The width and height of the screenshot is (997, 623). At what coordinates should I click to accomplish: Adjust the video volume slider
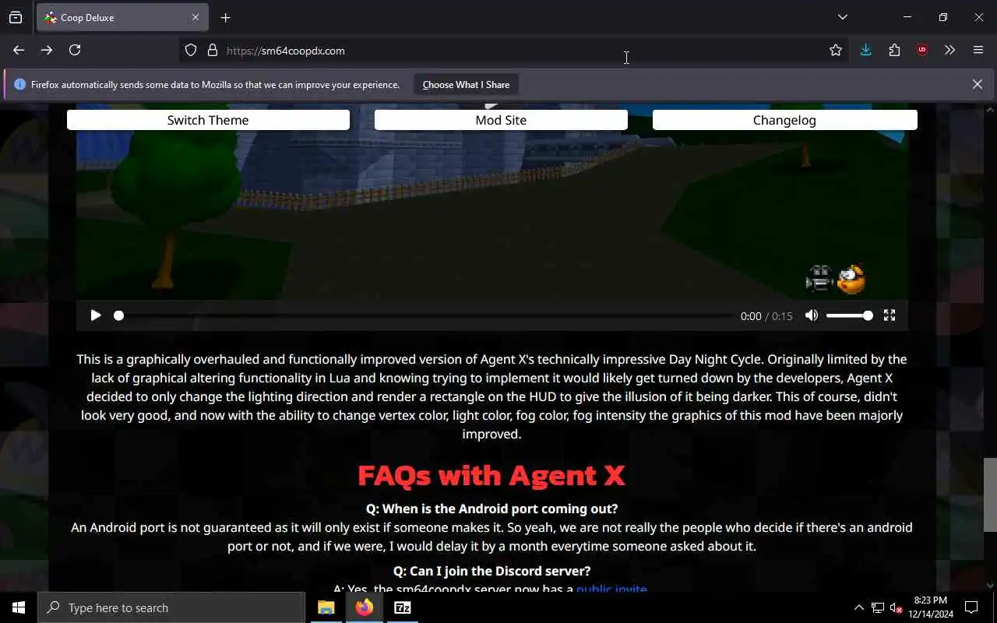point(849,315)
